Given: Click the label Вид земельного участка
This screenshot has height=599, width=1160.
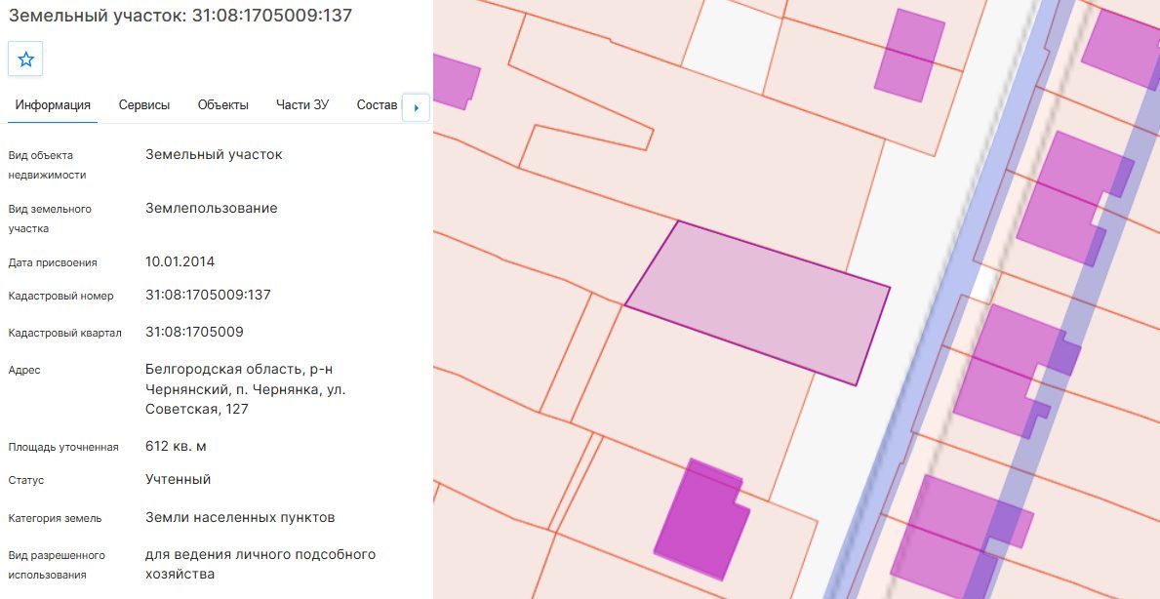Looking at the screenshot, I should pyautogui.click(x=50, y=219).
